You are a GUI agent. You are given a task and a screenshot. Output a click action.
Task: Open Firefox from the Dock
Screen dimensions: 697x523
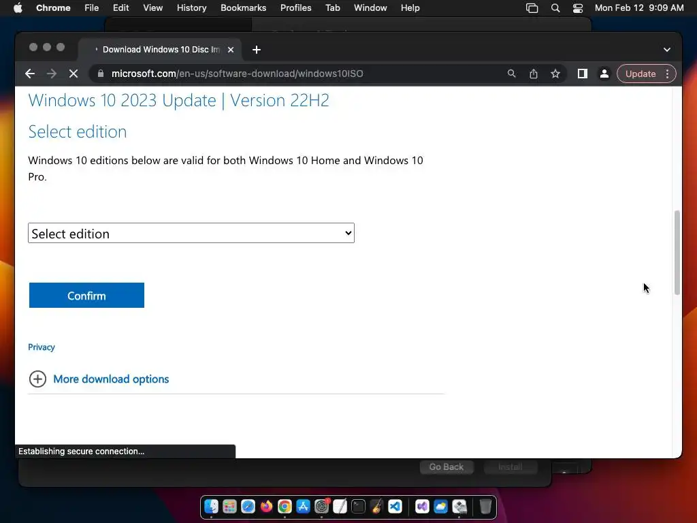pyautogui.click(x=266, y=507)
